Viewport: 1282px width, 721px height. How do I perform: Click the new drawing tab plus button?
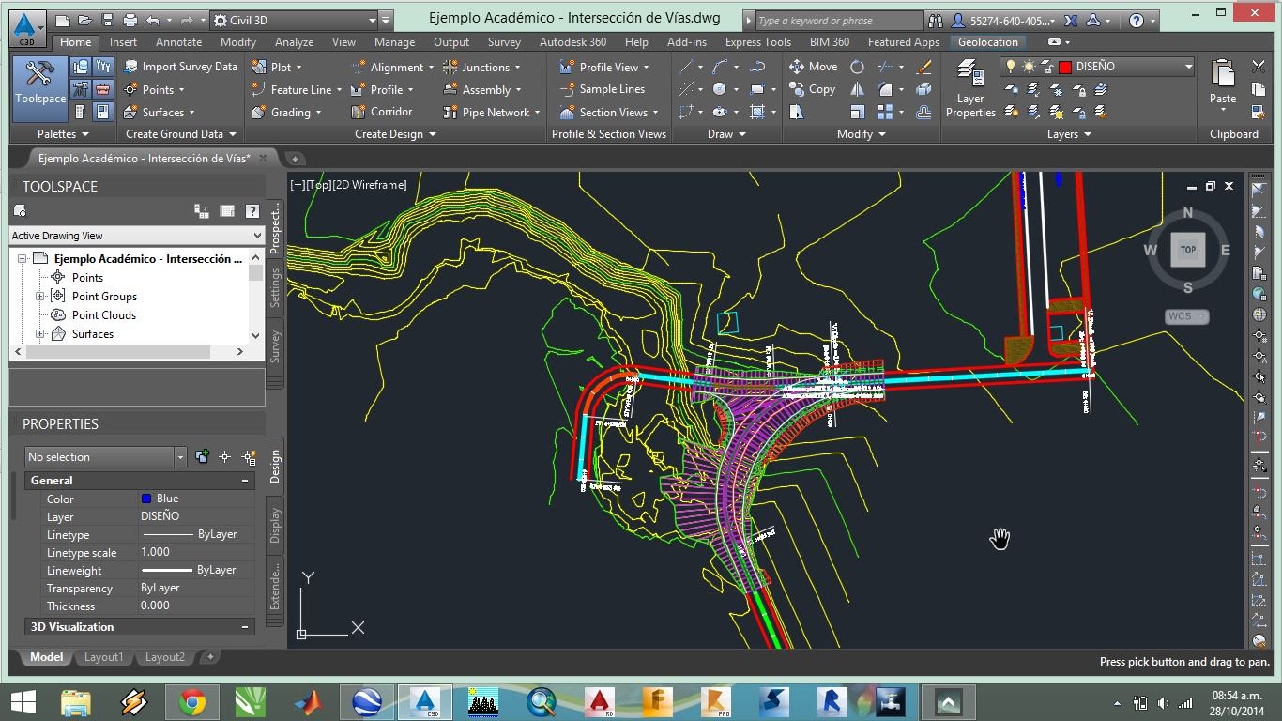(294, 159)
